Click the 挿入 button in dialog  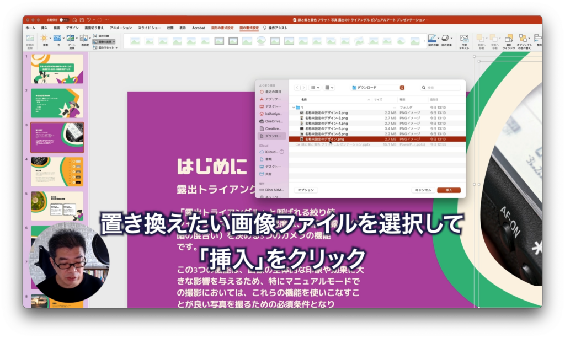[x=449, y=190]
